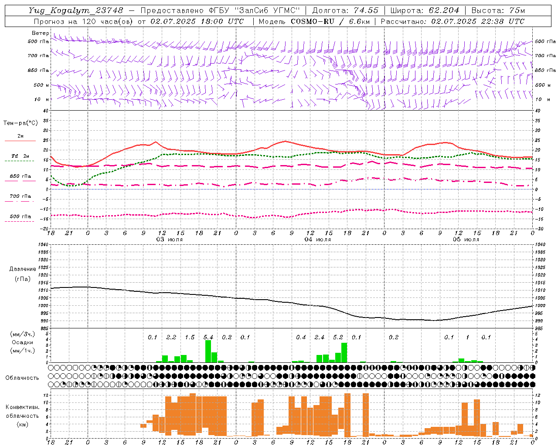Viewport: 558px width, 446px height.
Task: Click the tallest green bar under 5.2
Action: click(x=344, y=352)
